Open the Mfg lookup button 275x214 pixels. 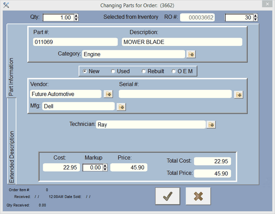(x=121, y=107)
